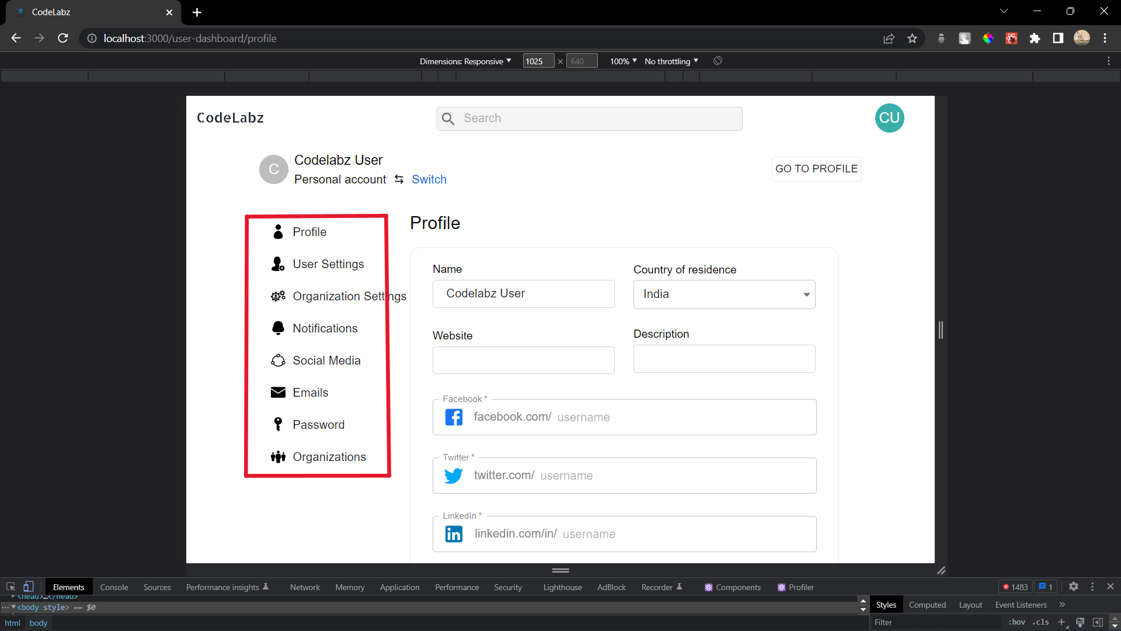Click the GO TO PROFILE button
The width and height of the screenshot is (1121, 631).
(x=816, y=169)
